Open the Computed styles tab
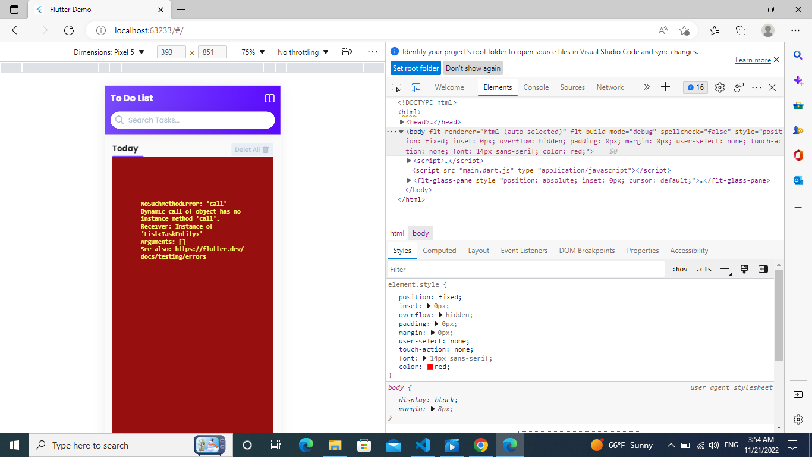The image size is (812, 457). click(439, 251)
